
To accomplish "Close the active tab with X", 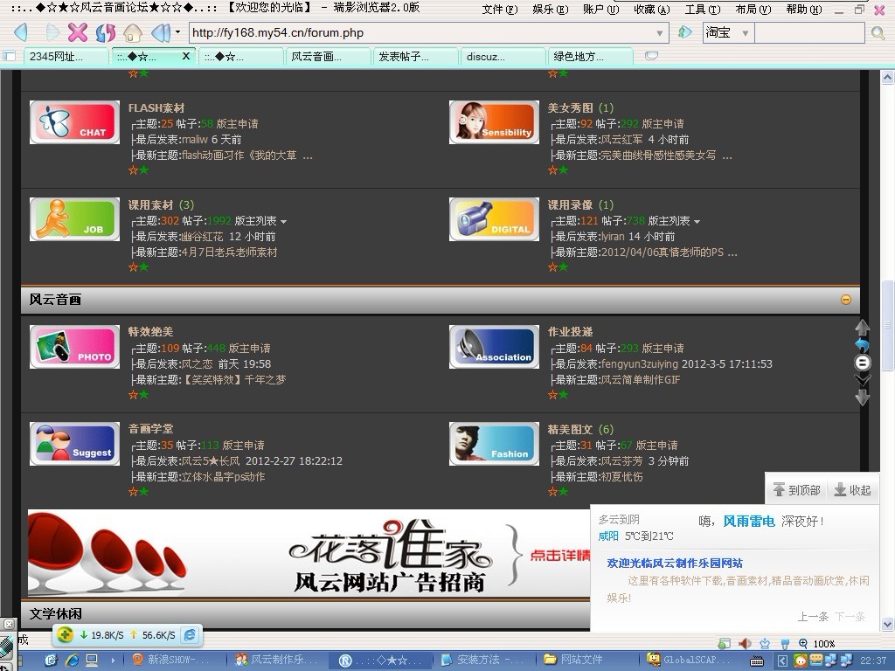I will (x=186, y=56).
